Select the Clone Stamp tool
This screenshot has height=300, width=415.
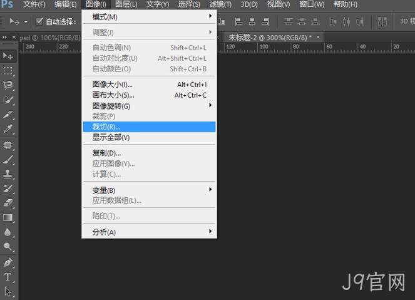pyautogui.click(x=8, y=174)
